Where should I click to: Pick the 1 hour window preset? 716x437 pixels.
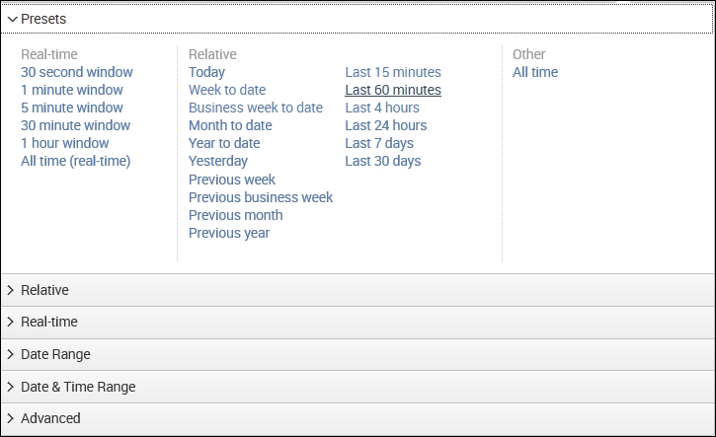coord(64,143)
